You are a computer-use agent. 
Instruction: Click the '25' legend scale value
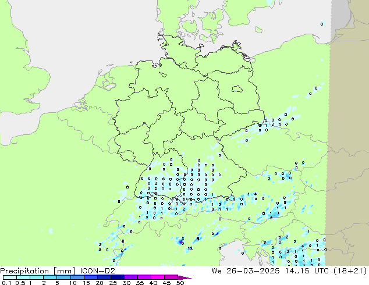tap(113, 283)
